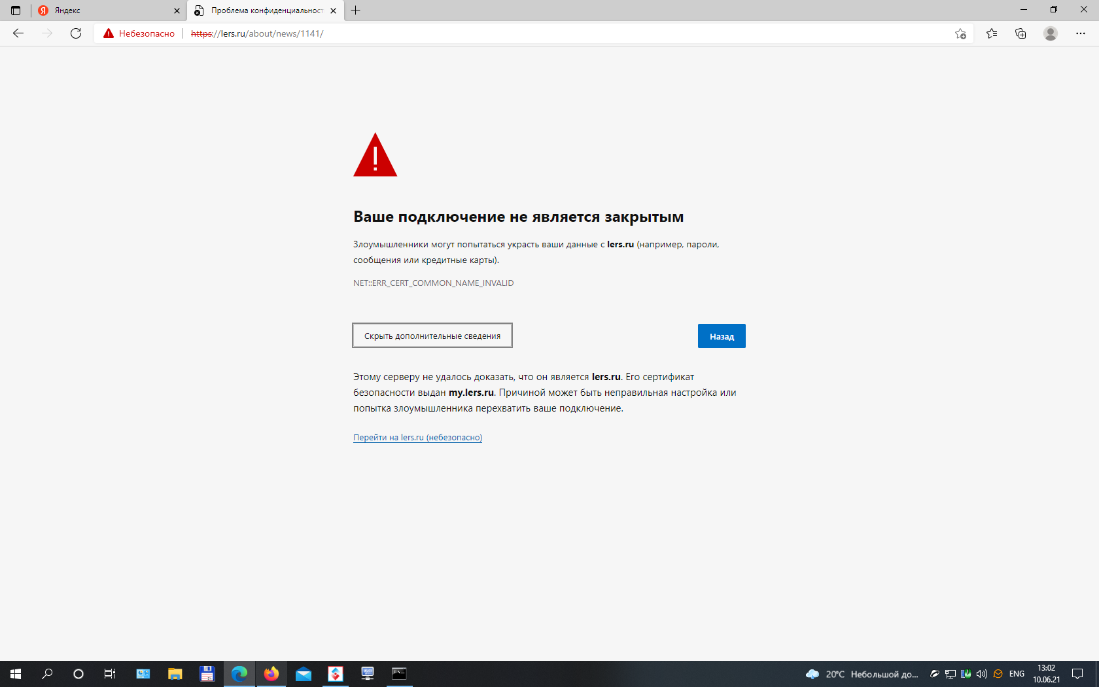Open taskbar Search magnifier

click(x=47, y=674)
